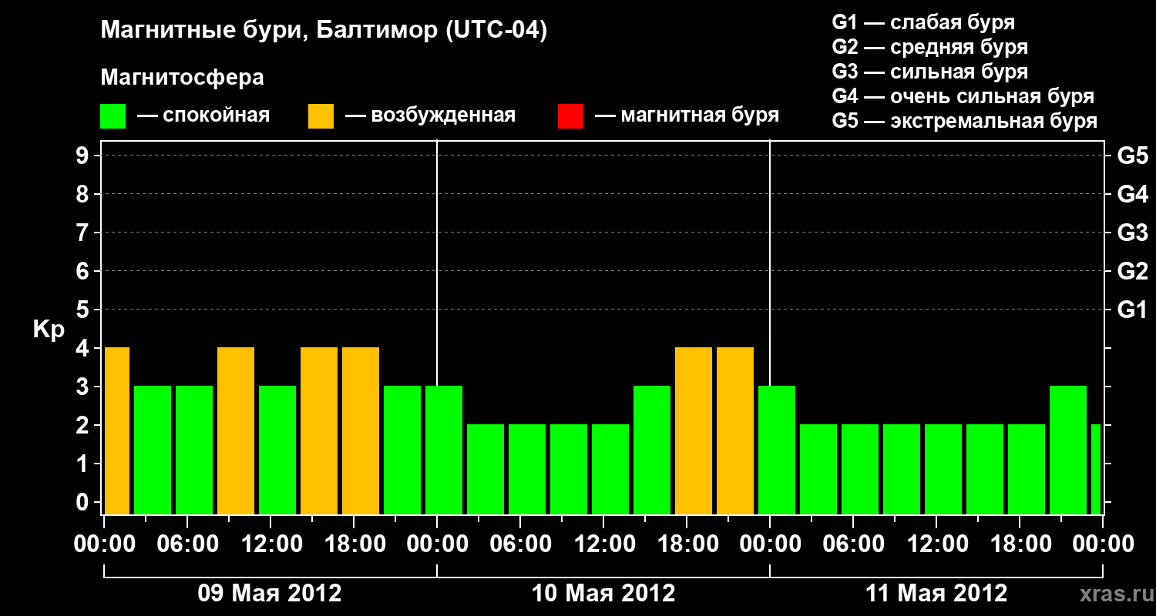
Task: Click the right-axis 'G3' storm level label
Action: tap(1132, 233)
